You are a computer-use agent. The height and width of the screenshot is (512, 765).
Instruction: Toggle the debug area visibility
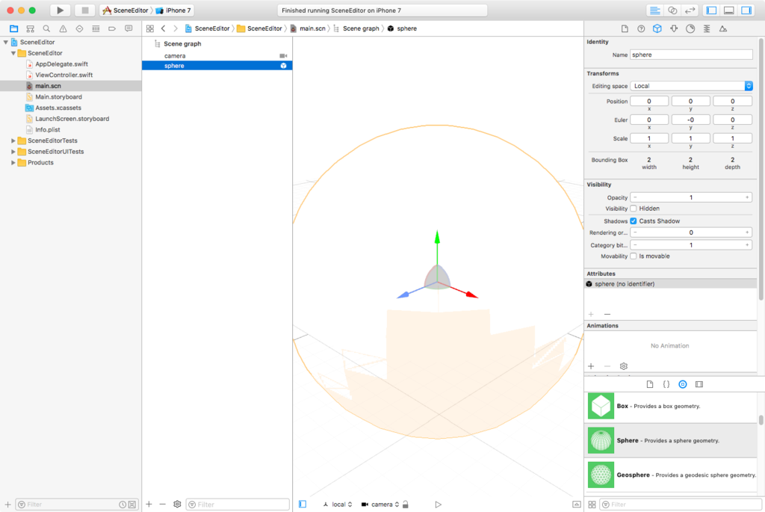729,10
